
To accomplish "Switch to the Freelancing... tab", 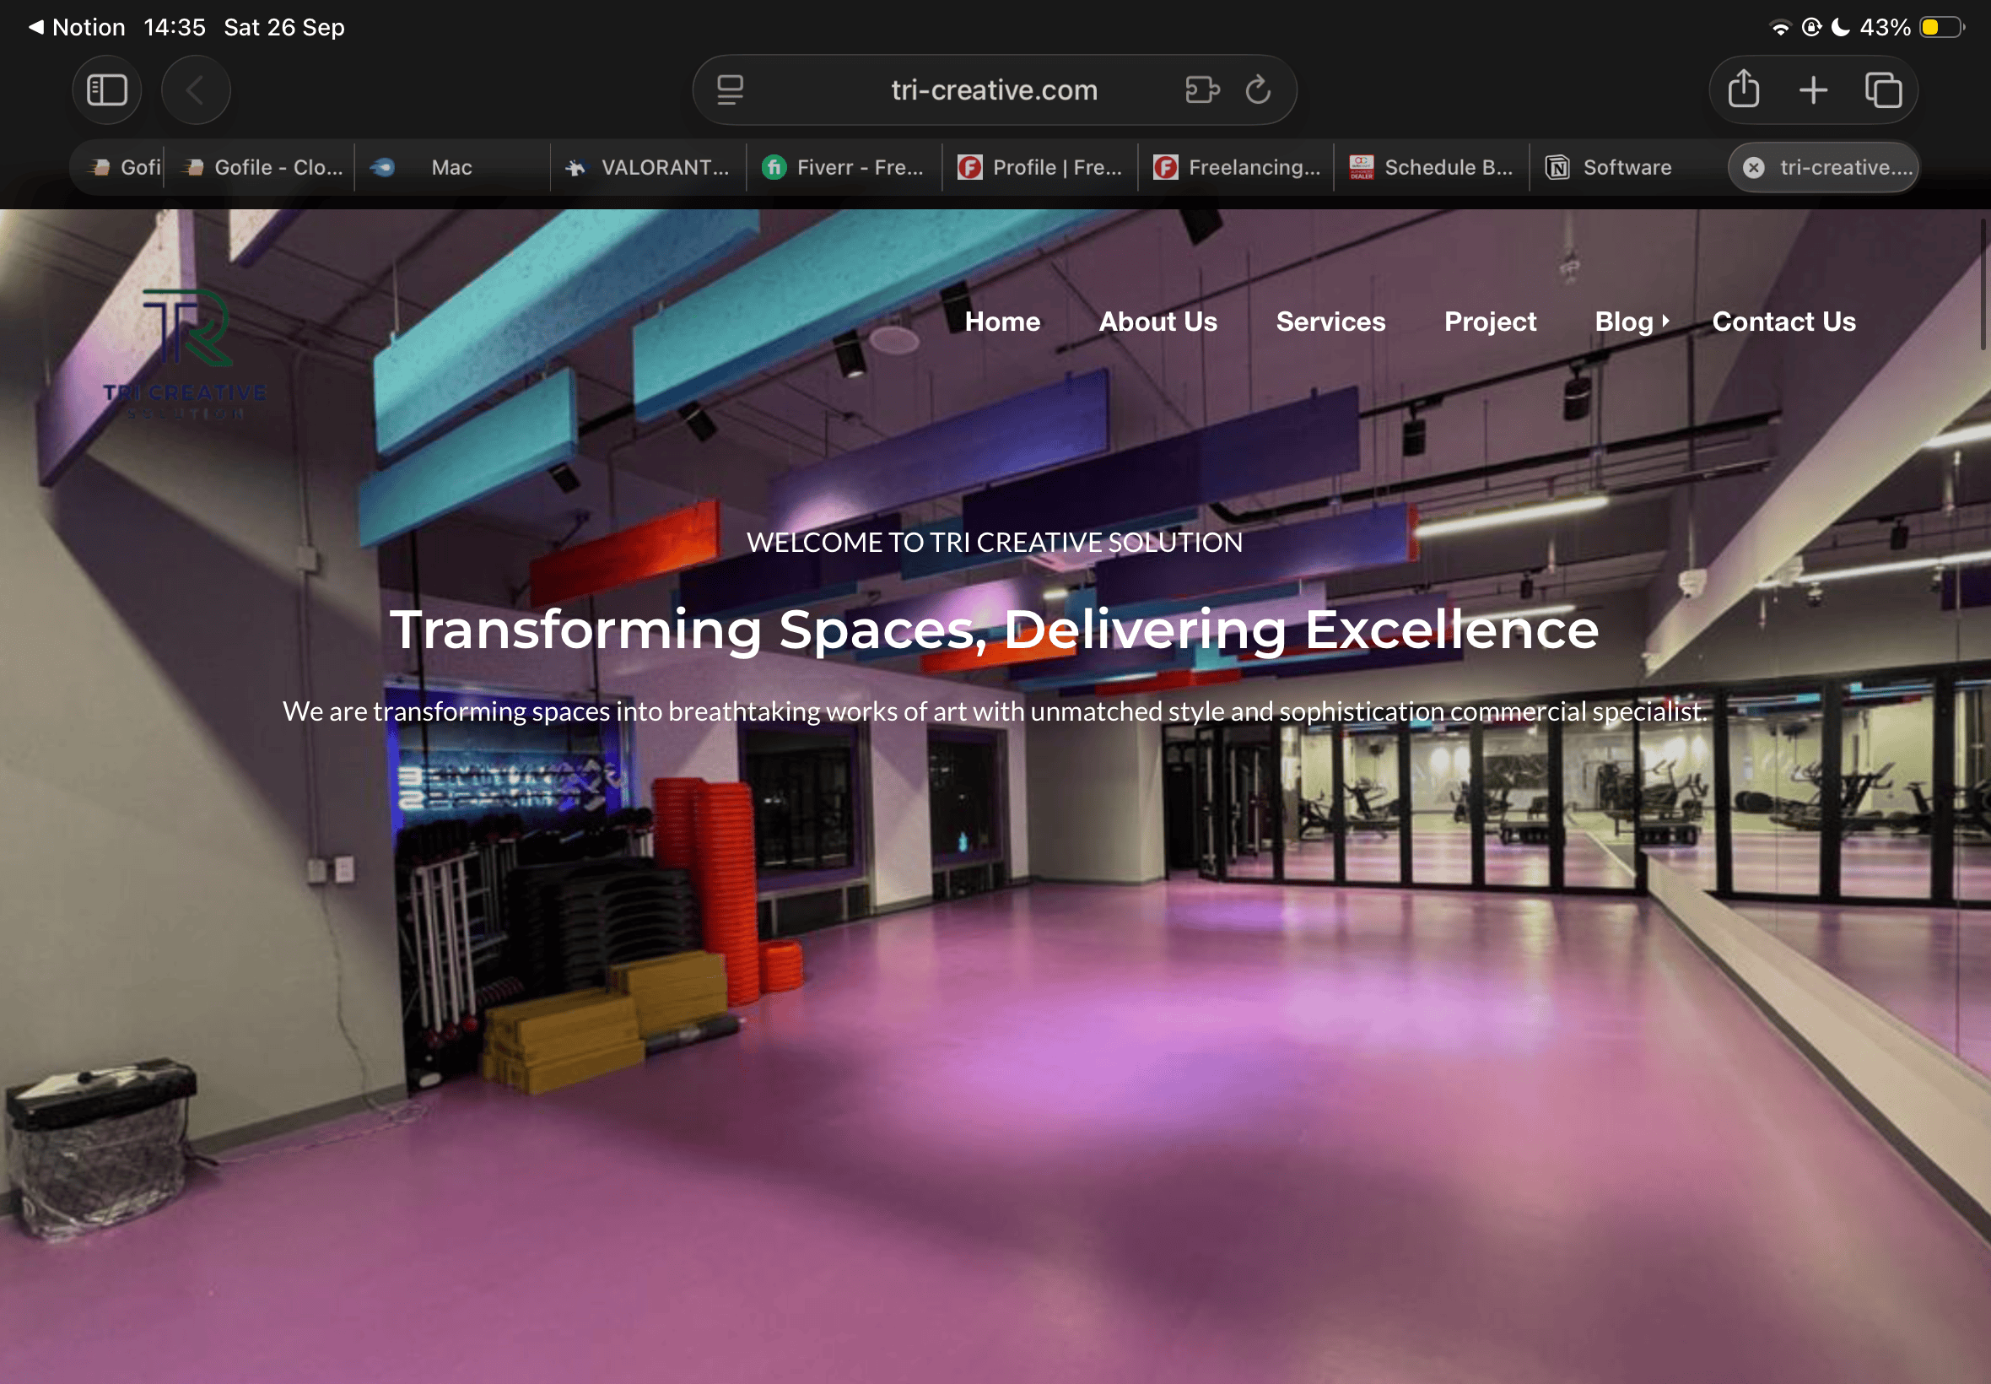I will pos(1236,167).
